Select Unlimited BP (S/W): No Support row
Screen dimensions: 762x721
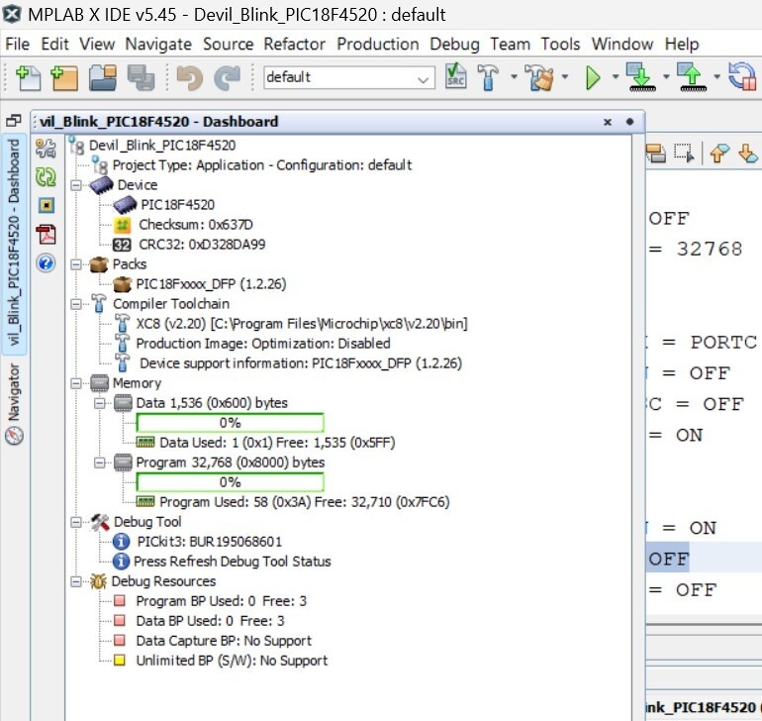[x=221, y=661]
